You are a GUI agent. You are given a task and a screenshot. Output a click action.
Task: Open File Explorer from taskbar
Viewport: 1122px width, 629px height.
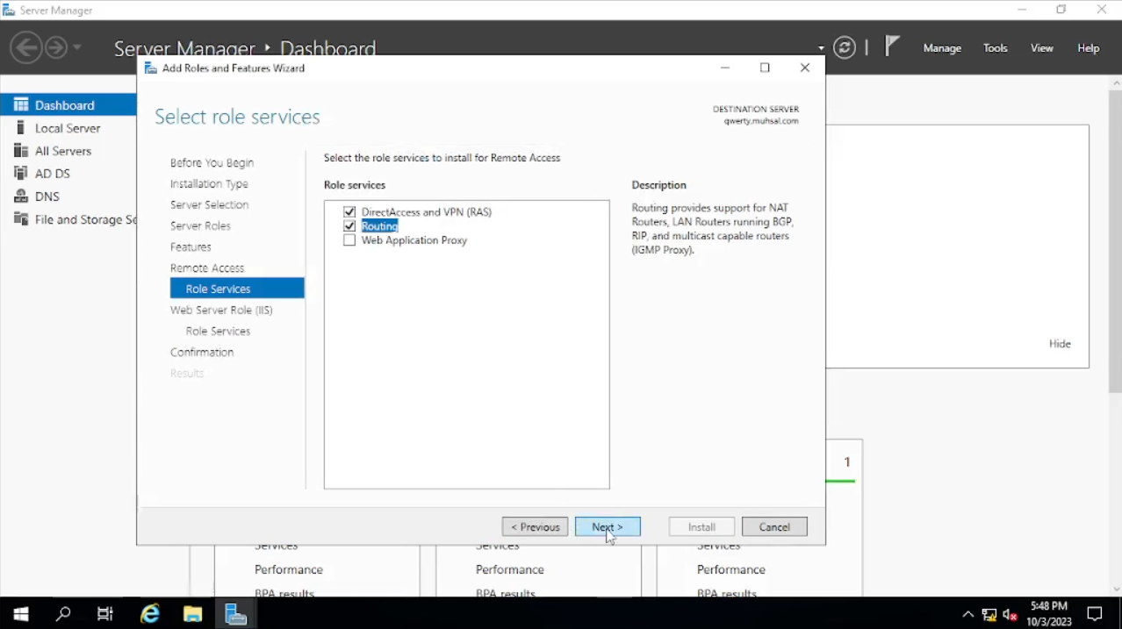pos(192,613)
